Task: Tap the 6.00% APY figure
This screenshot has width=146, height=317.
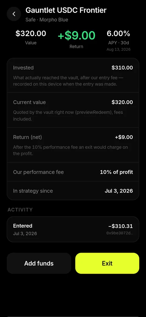Action: coord(118,34)
